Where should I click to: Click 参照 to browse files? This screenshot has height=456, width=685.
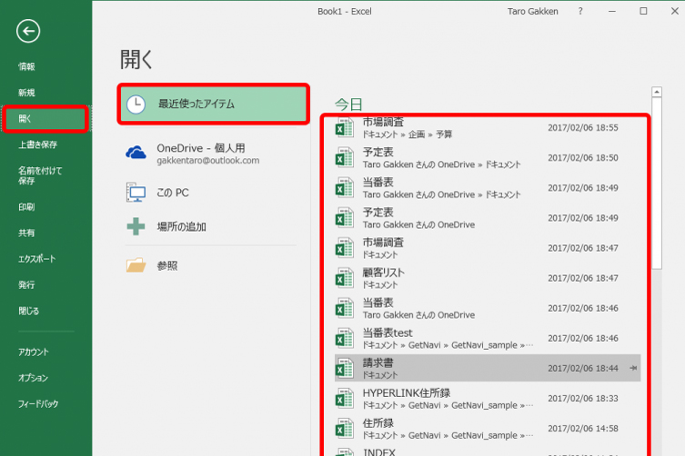(167, 265)
